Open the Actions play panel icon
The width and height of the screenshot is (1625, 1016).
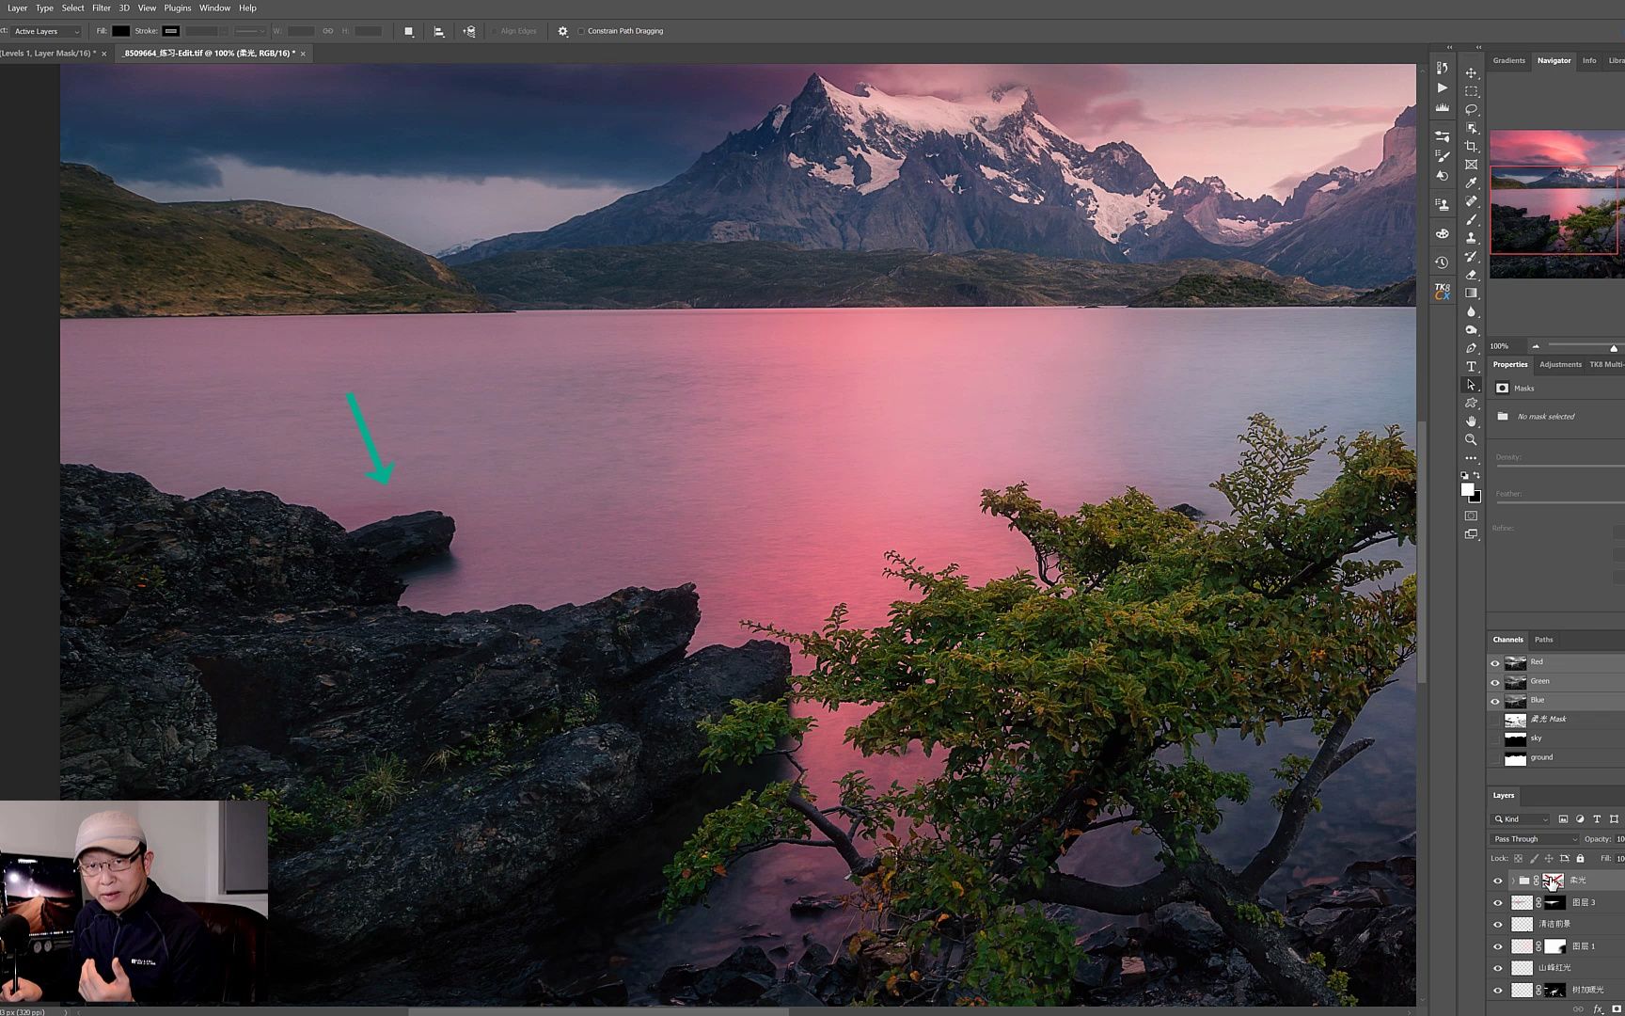(1442, 87)
